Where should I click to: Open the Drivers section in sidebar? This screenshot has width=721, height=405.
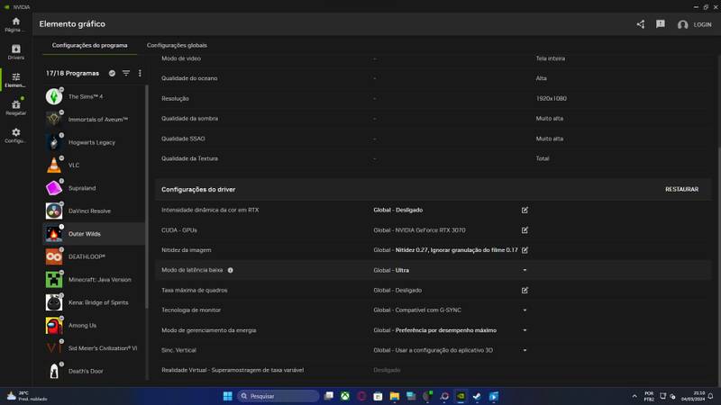tap(15, 52)
